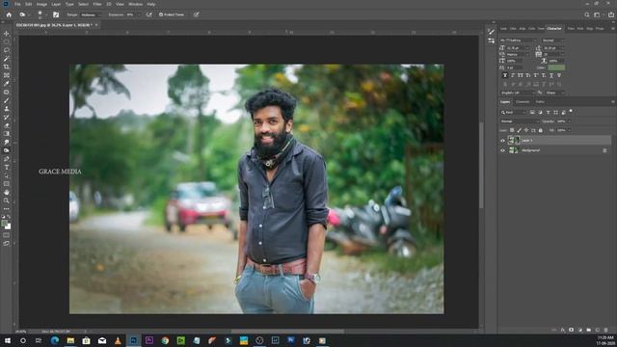
Task: Open VLC media player from taskbar
Action: (118, 340)
